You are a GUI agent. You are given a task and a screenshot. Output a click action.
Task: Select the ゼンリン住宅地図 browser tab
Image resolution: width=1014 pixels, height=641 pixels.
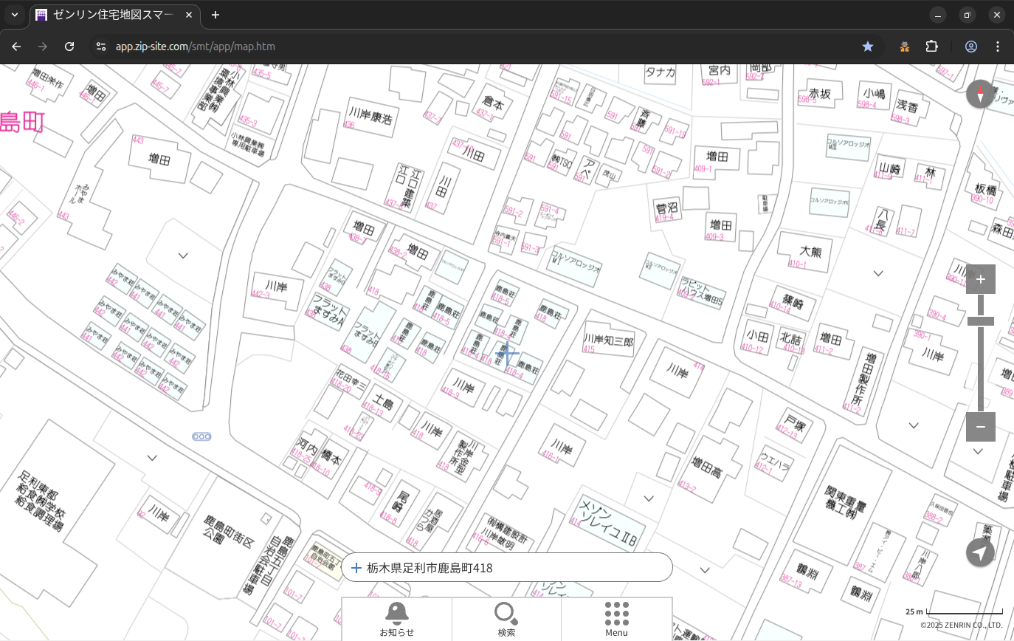click(x=114, y=15)
